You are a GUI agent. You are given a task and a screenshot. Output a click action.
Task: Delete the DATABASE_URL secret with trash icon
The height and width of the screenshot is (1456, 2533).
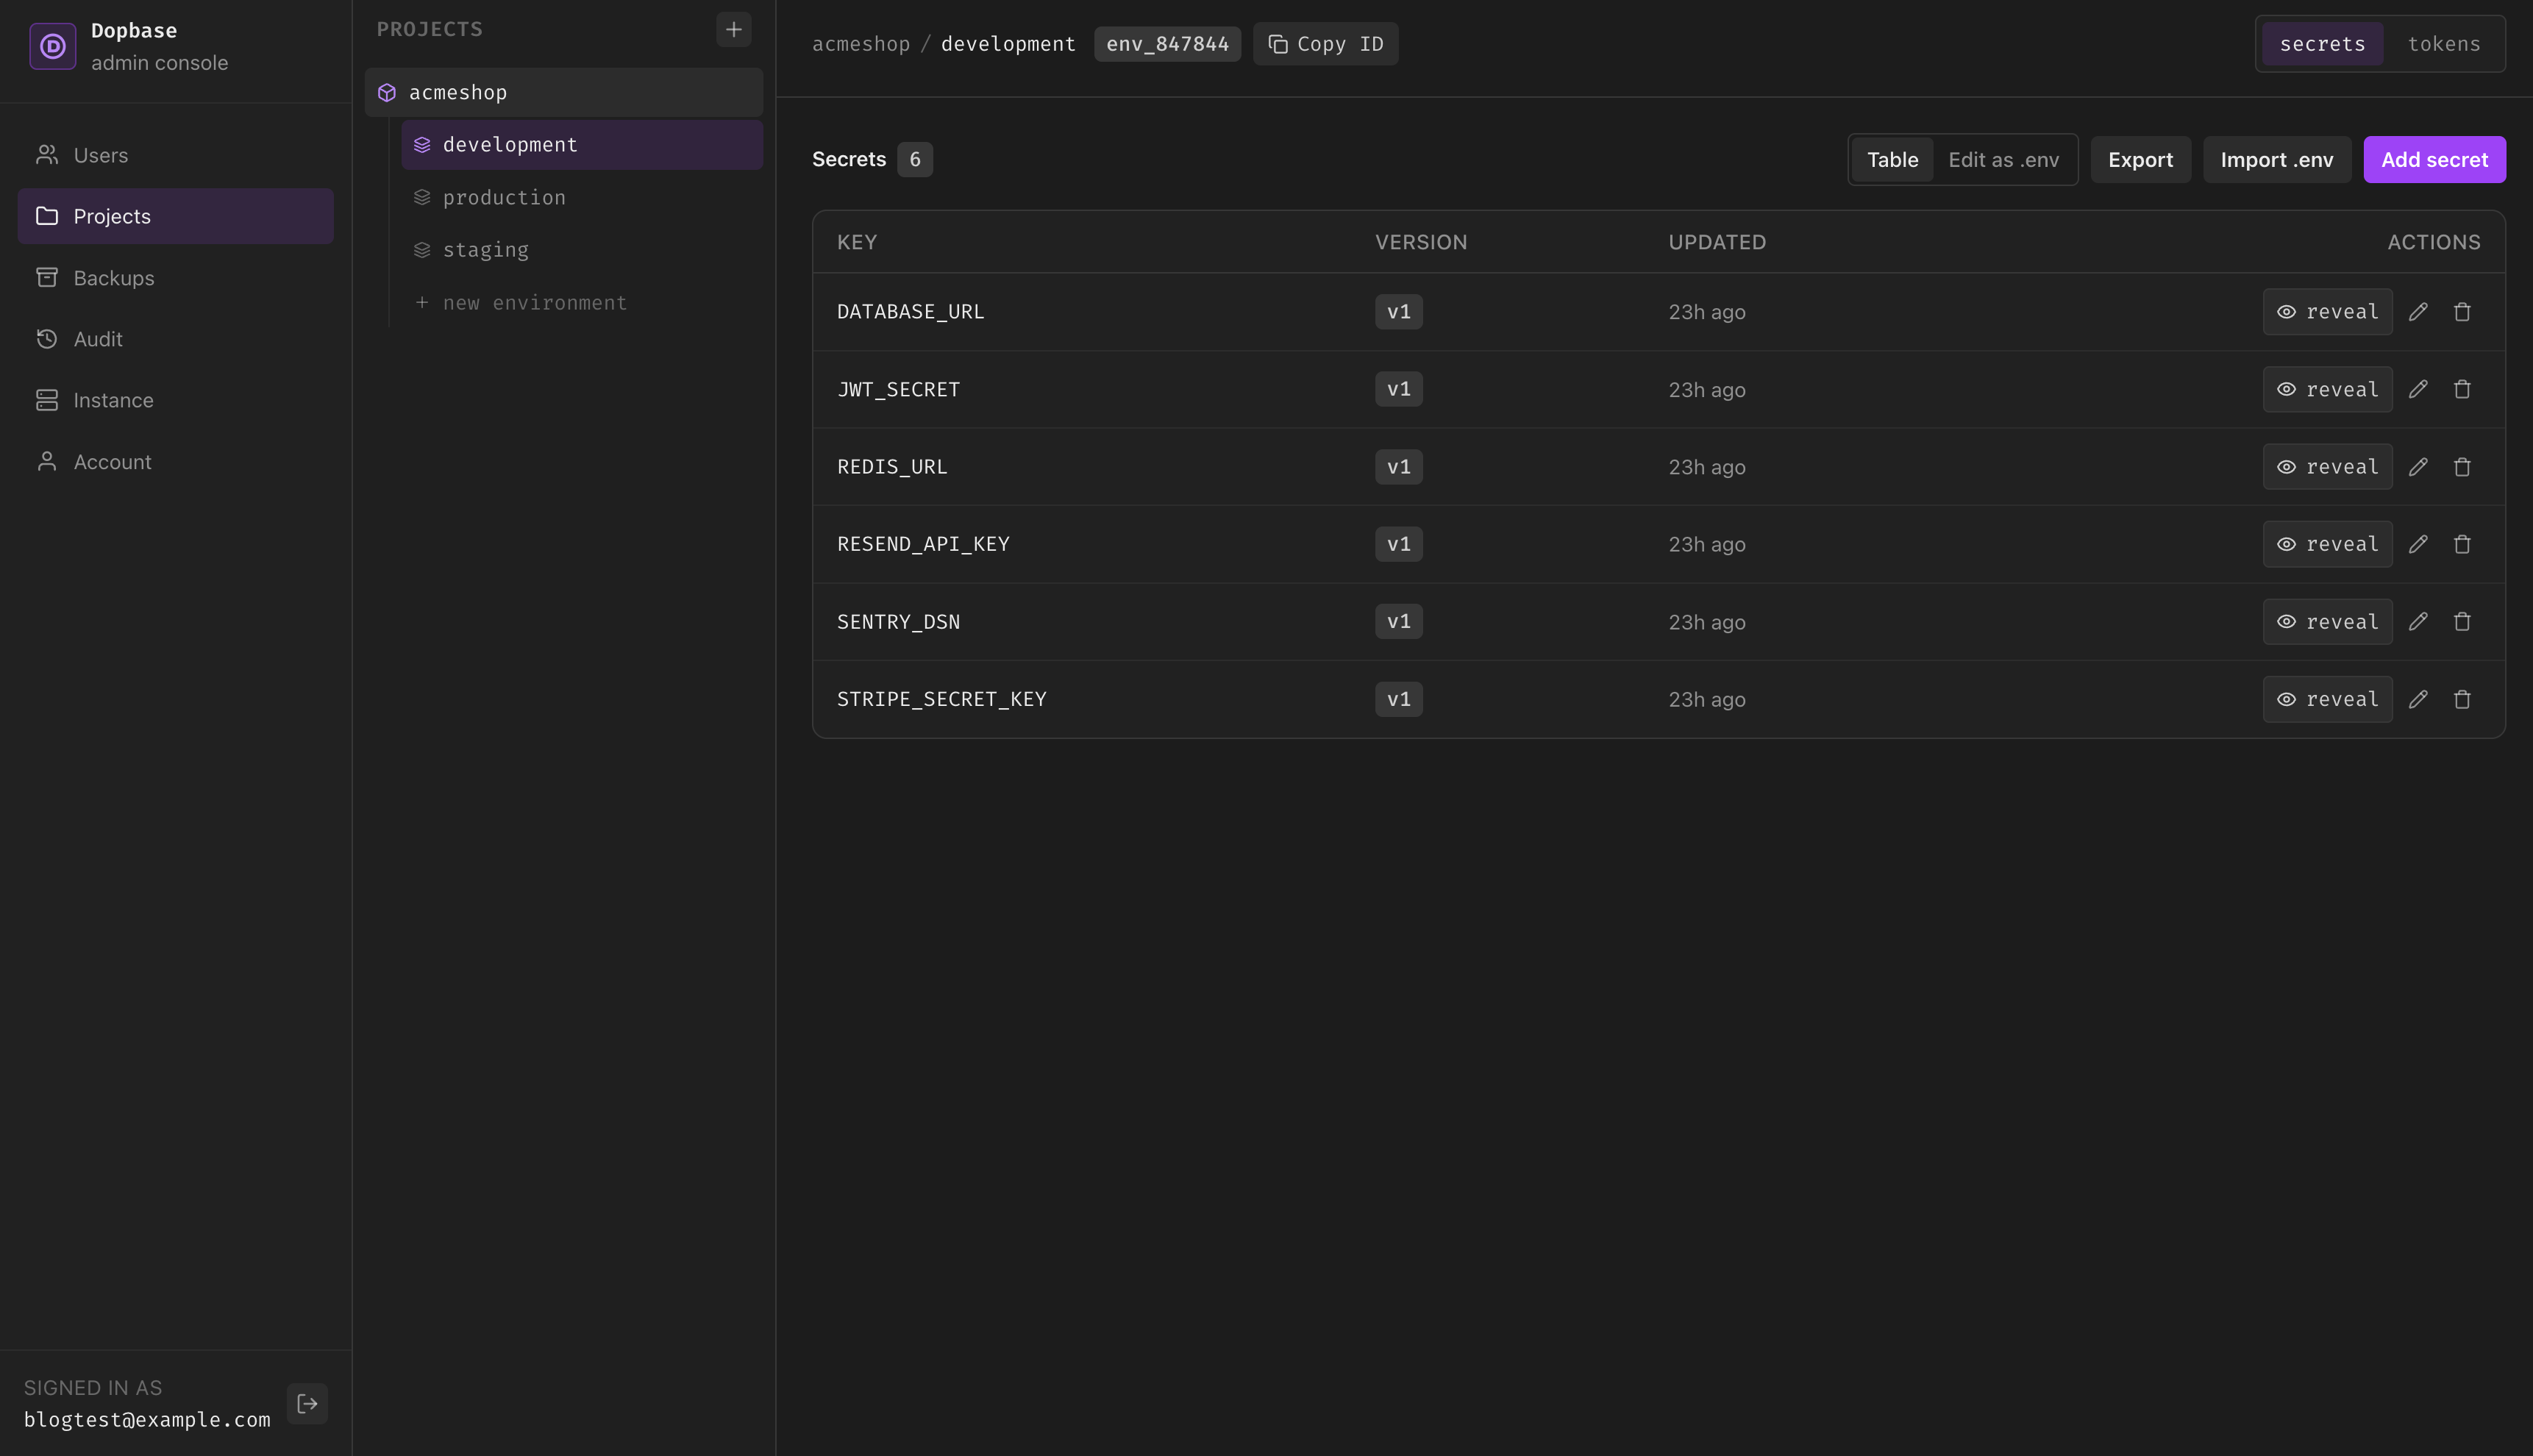2462,312
